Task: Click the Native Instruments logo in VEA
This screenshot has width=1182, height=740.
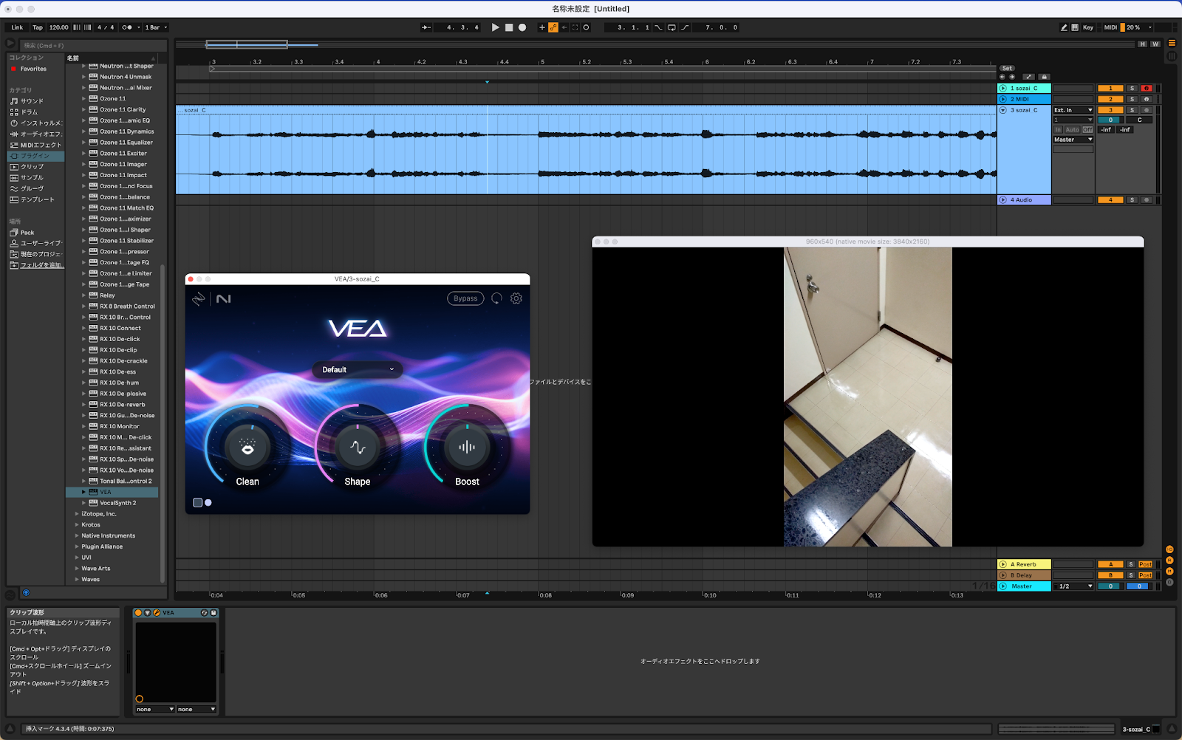Action: 224,298
